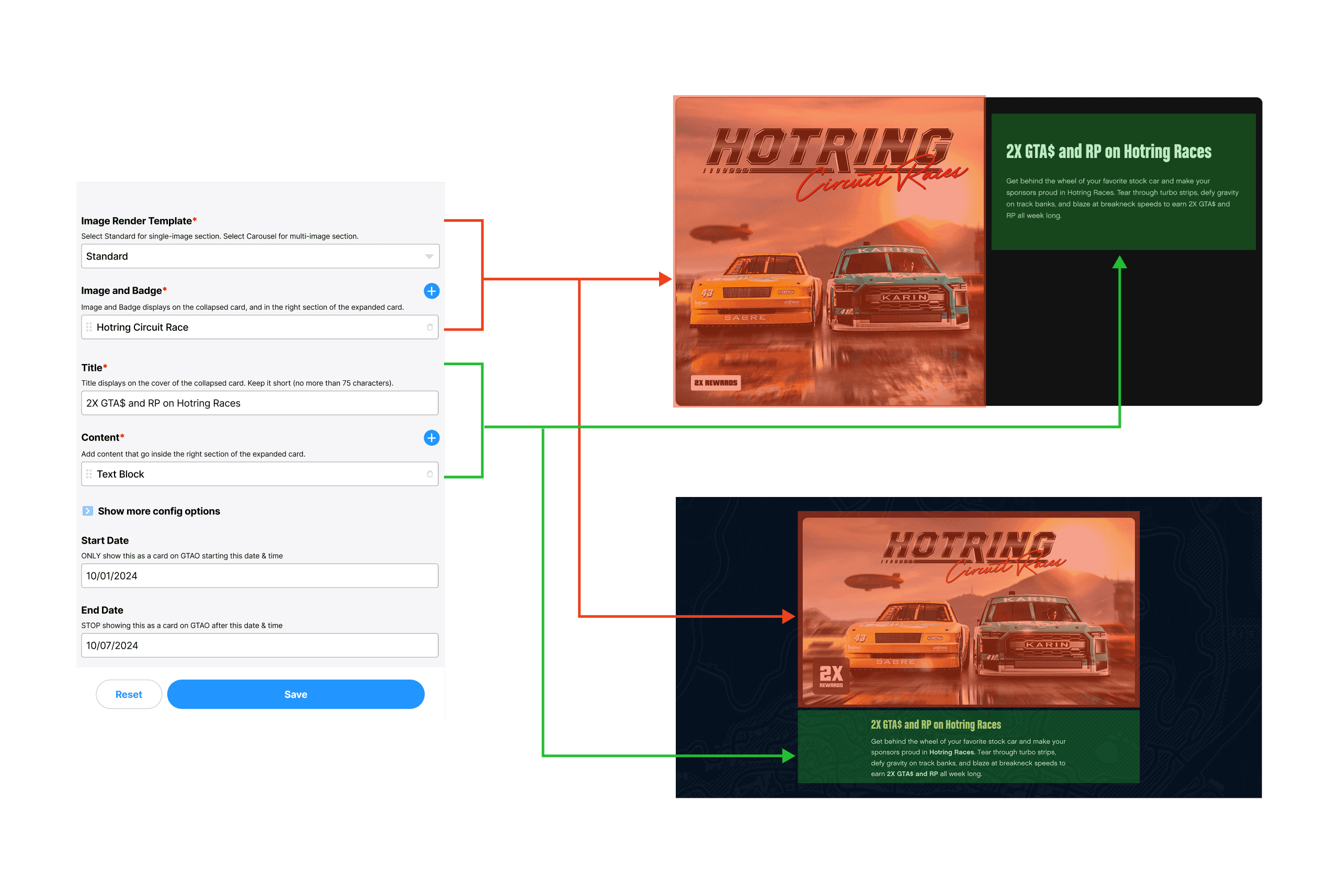Add a new Content block
The image size is (1339, 893).
(432, 438)
